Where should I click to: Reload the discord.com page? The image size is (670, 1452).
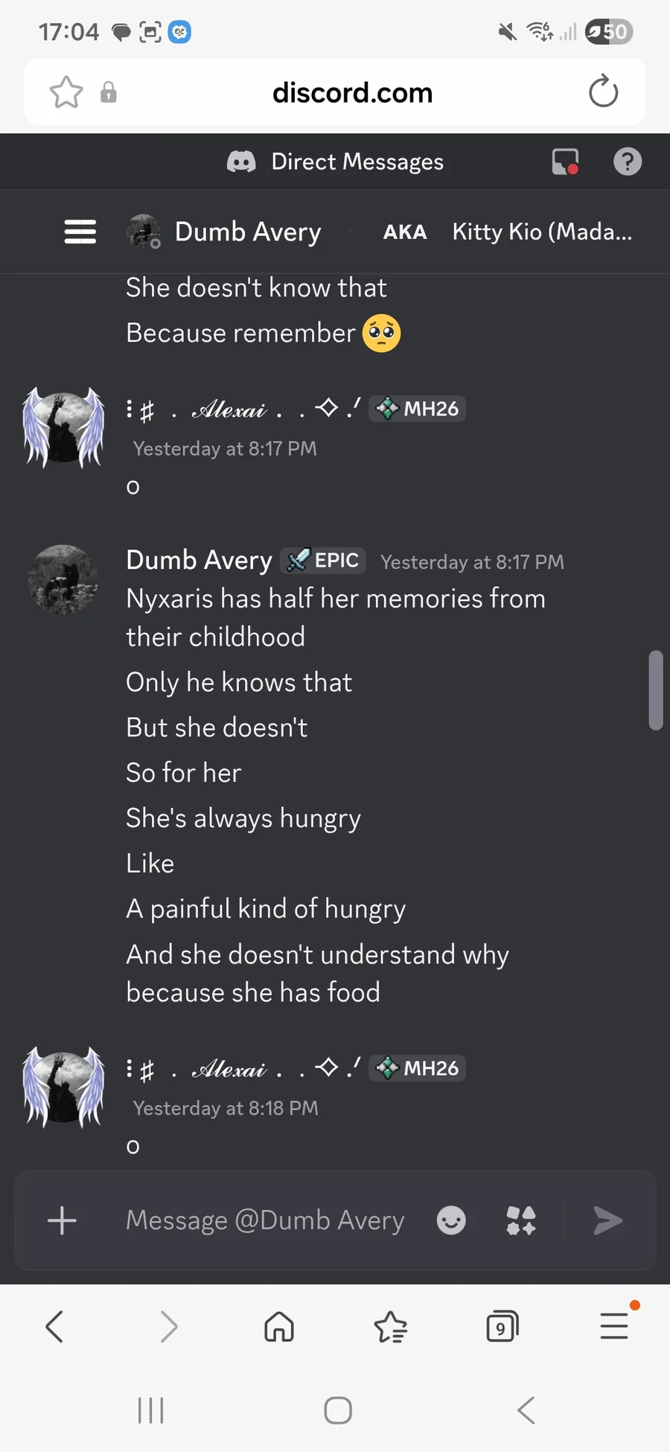point(603,92)
